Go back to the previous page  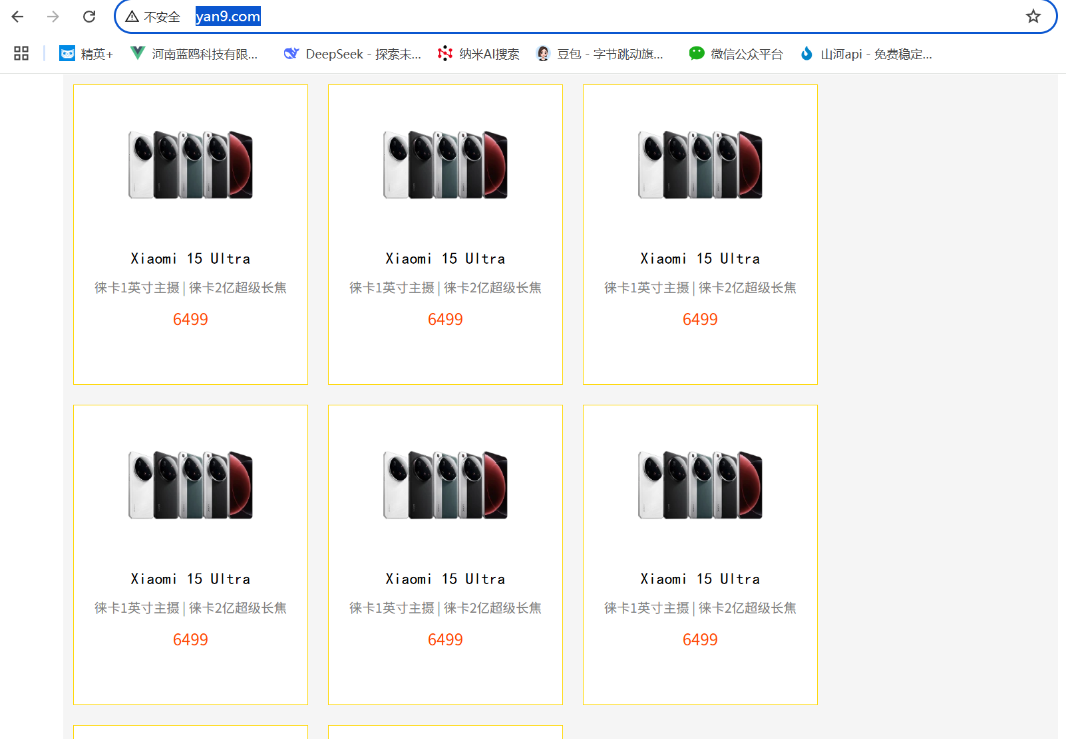coord(18,17)
